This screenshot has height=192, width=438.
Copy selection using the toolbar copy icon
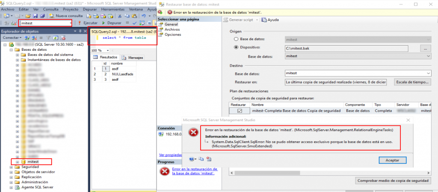click(127, 16)
